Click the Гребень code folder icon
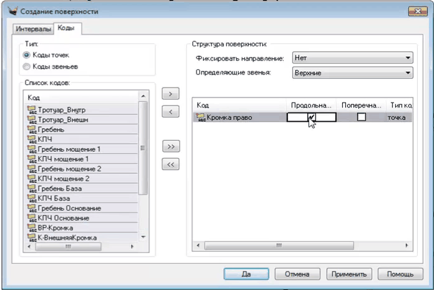This screenshot has height=290, width=434. pos(32,129)
